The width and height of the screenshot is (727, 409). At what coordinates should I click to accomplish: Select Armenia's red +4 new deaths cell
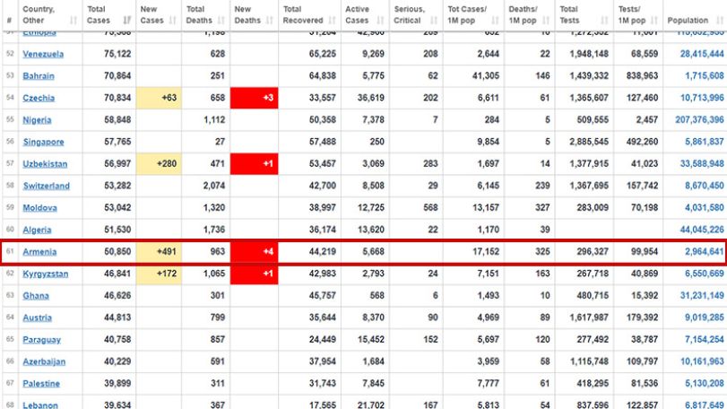coord(254,252)
